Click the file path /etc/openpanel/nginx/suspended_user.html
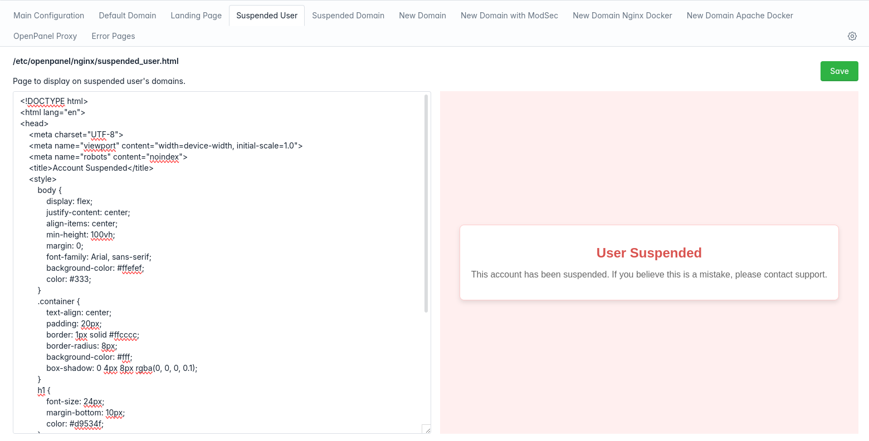This screenshot has width=869, height=441. pyautogui.click(x=96, y=61)
